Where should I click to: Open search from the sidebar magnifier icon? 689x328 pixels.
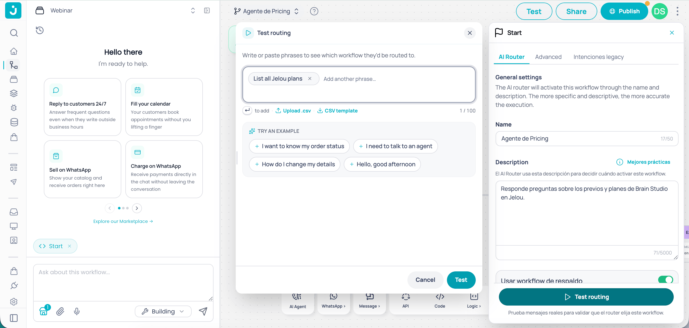click(x=14, y=33)
